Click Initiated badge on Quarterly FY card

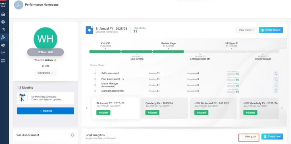pos(152,113)
